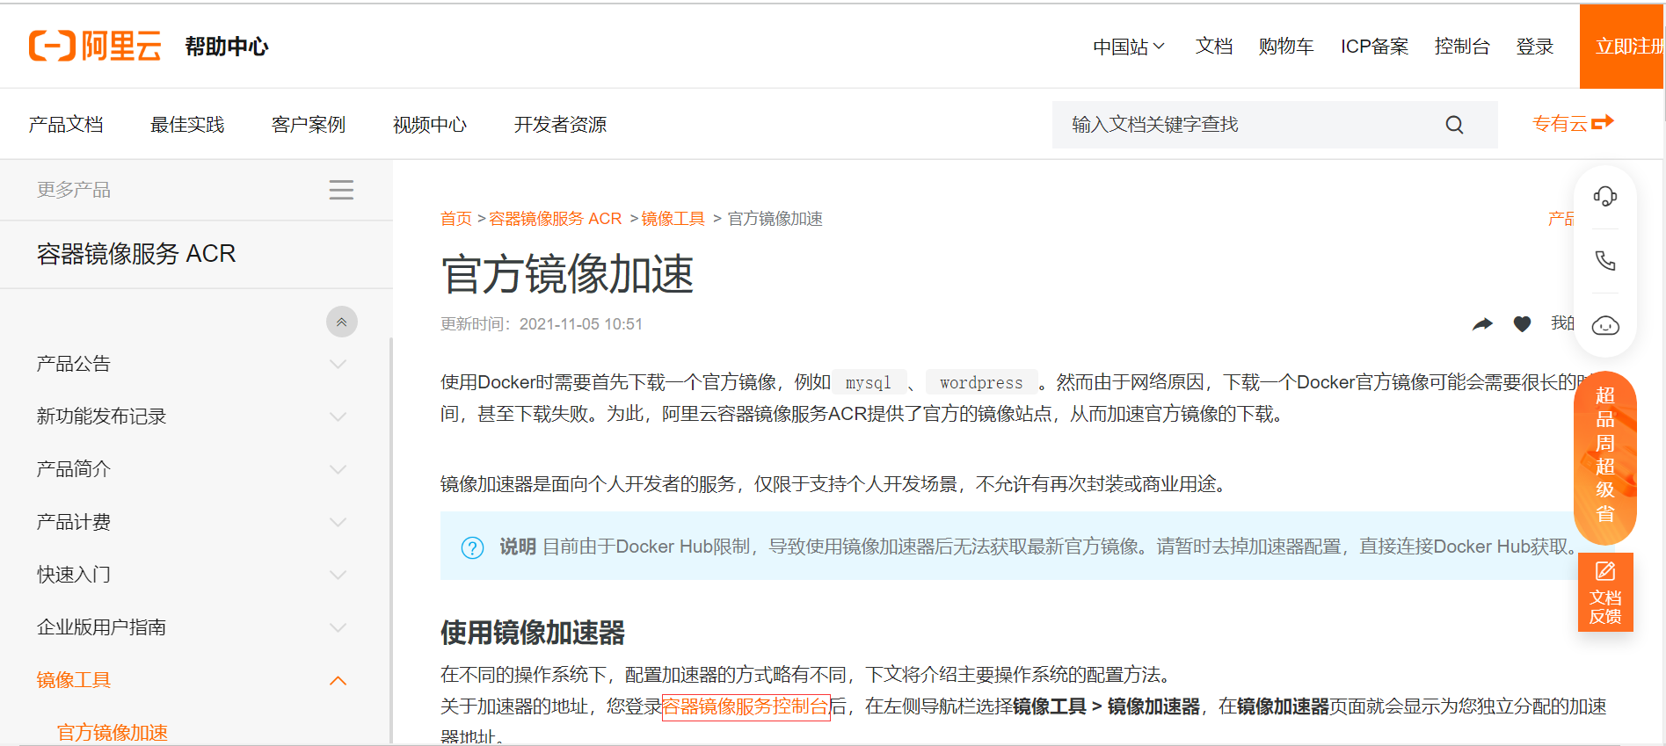
Task: Click the 容器镜像服务 ACR breadcrumb
Action: [x=555, y=219]
